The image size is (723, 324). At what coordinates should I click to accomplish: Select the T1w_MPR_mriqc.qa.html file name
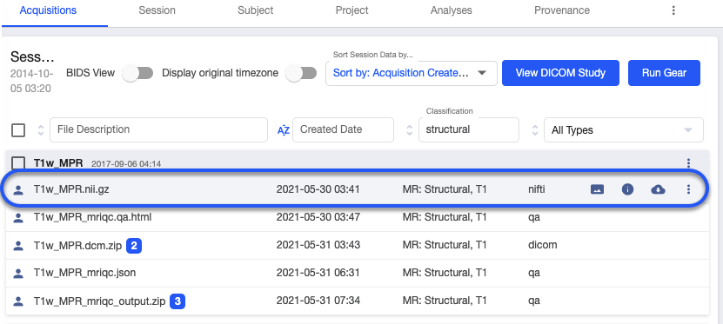[93, 217]
